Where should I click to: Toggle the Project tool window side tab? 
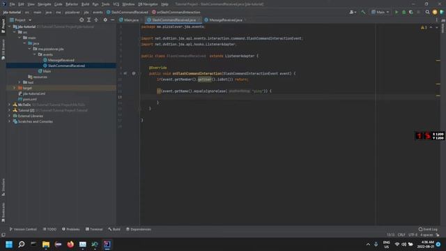click(3, 26)
